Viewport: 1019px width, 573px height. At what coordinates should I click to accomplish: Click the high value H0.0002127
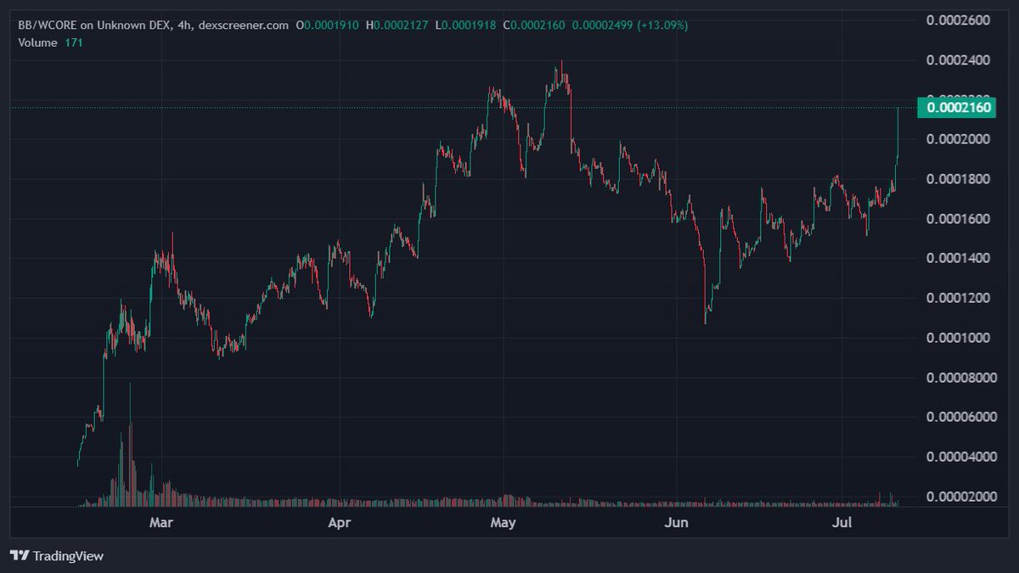click(398, 25)
